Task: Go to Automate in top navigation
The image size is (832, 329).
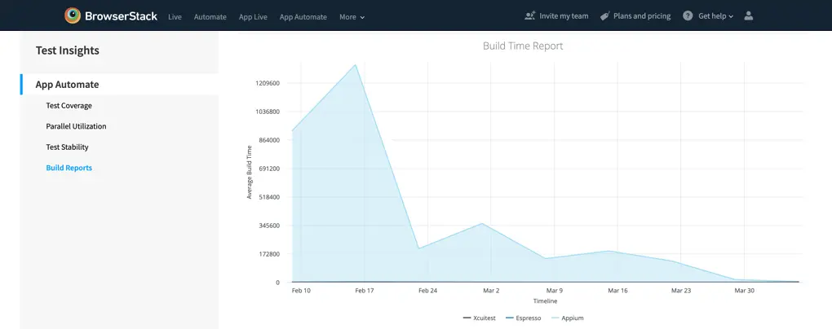Action: point(210,16)
